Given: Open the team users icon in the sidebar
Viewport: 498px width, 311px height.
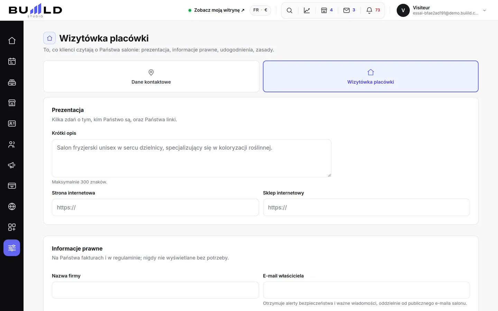Looking at the screenshot, I should [x=12, y=144].
